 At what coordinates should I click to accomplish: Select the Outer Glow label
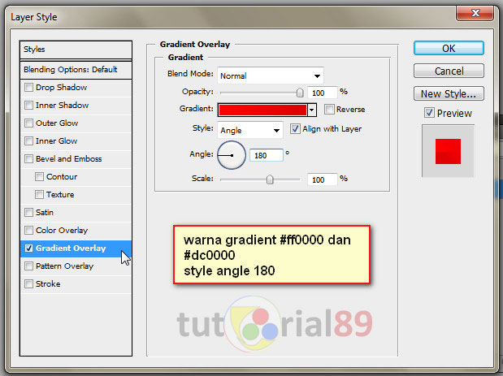(57, 123)
